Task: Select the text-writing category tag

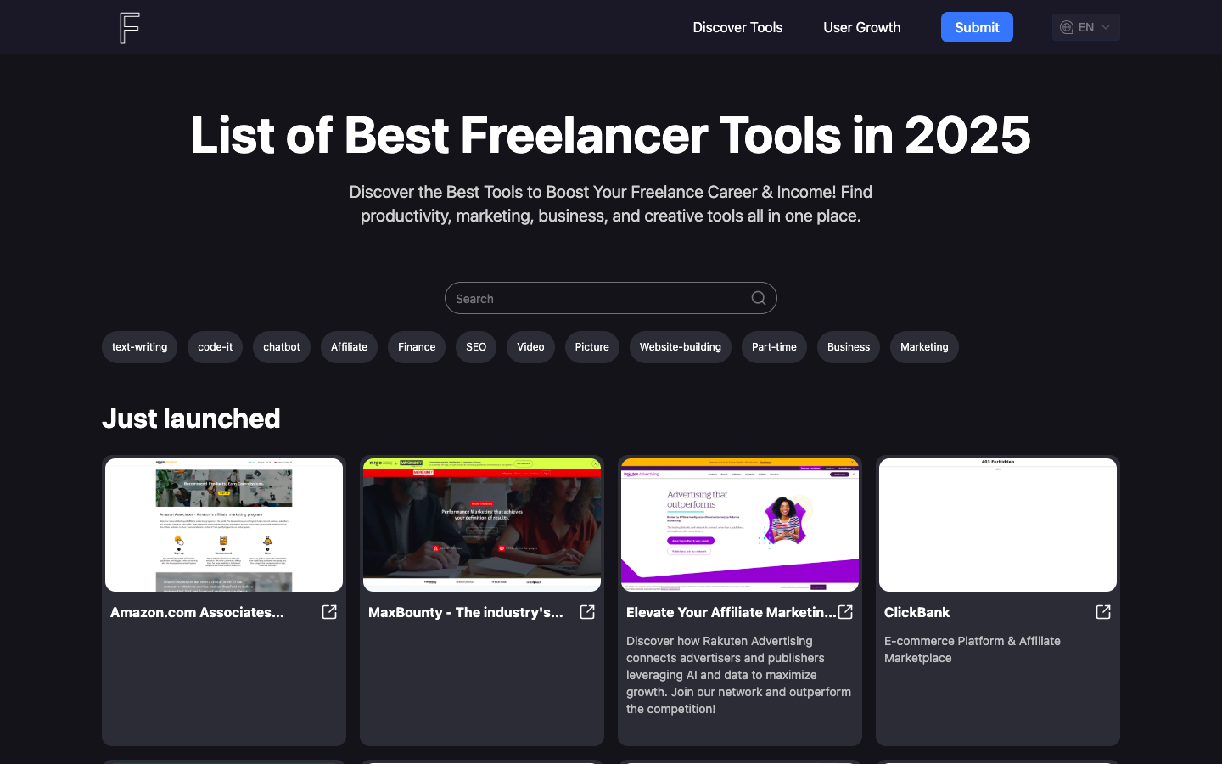Action: (139, 347)
